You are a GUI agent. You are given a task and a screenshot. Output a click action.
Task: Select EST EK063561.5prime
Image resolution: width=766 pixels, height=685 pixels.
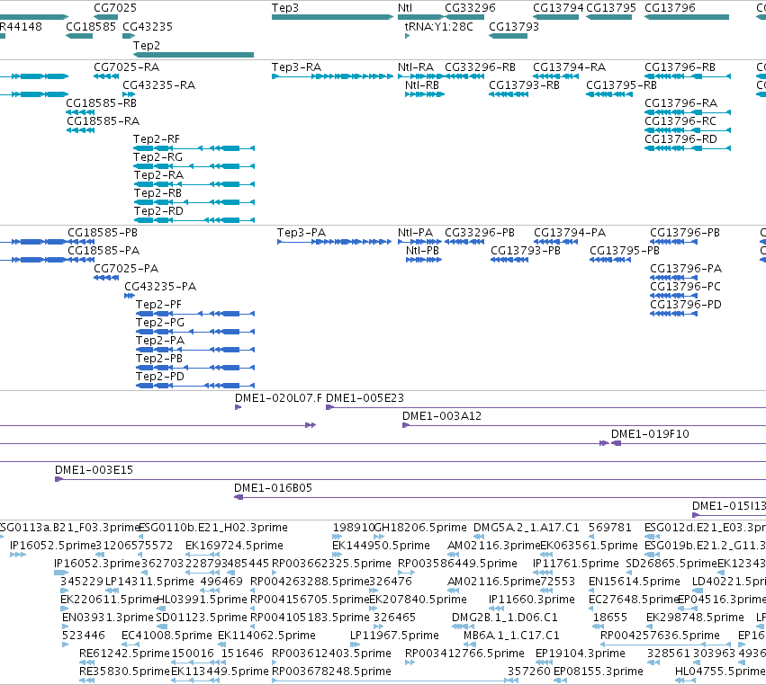click(590, 546)
